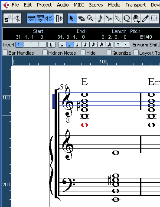
Task: Click the E1/40 Pitch value field
Action: tap(146, 37)
